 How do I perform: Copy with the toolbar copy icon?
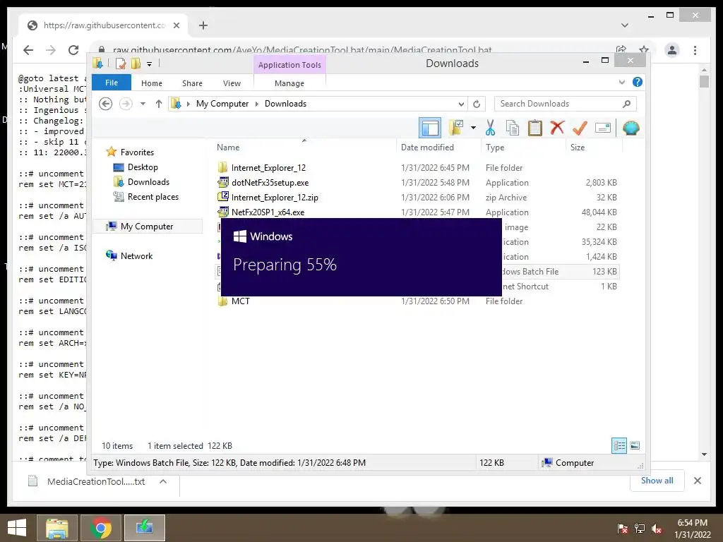coord(513,128)
